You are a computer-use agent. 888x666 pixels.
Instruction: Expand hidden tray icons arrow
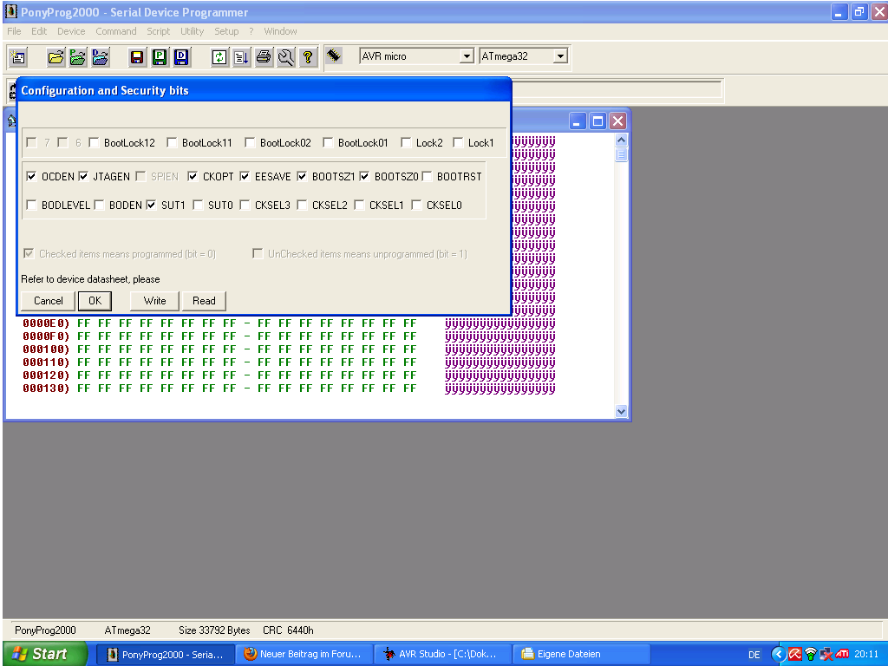tap(779, 654)
